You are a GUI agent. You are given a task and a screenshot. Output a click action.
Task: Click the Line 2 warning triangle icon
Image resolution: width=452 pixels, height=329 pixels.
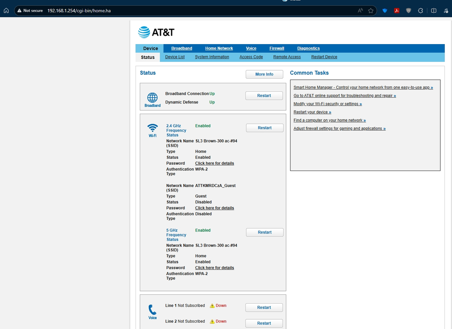(x=212, y=322)
